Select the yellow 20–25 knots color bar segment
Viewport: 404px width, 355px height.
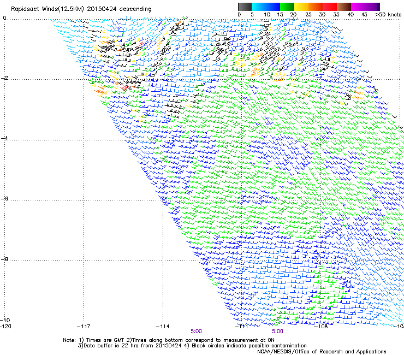coord(301,7)
